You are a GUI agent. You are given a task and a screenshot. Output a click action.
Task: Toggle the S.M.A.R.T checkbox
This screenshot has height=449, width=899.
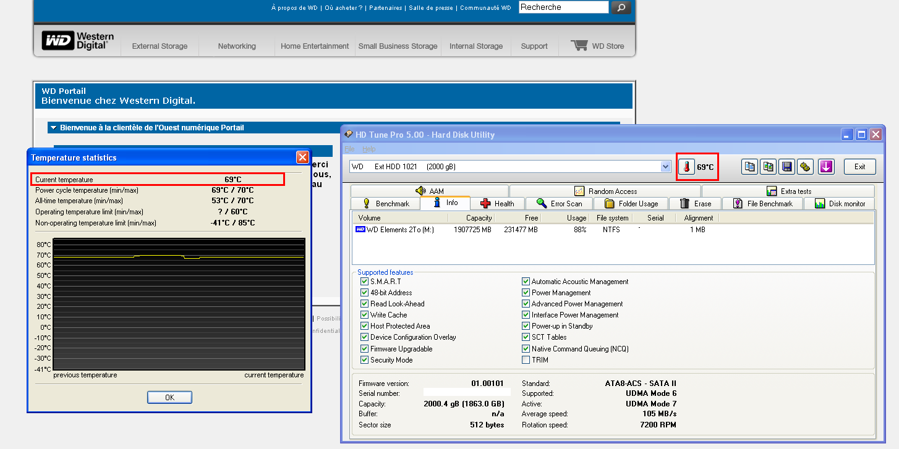pyautogui.click(x=364, y=282)
